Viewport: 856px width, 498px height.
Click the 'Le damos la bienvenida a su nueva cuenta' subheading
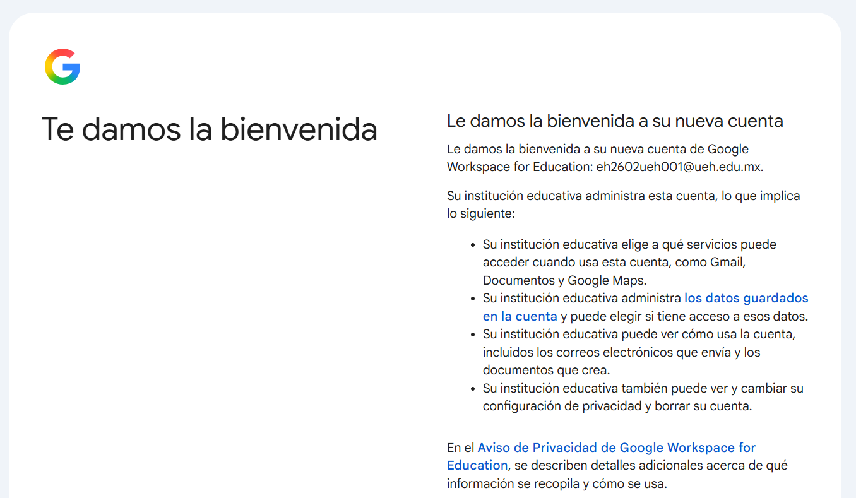[615, 121]
